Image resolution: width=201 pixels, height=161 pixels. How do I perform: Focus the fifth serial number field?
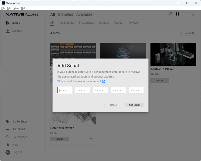click(x=136, y=90)
